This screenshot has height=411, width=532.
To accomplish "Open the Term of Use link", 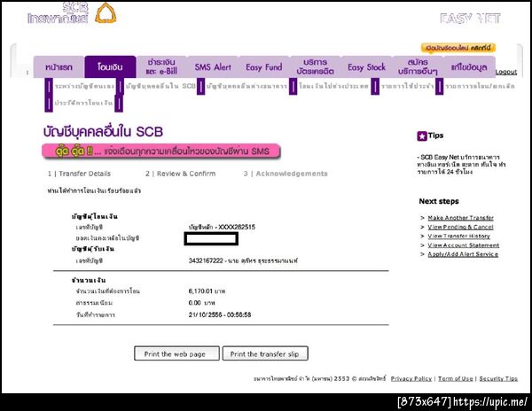I will pyautogui.click(x=456, y=378).
